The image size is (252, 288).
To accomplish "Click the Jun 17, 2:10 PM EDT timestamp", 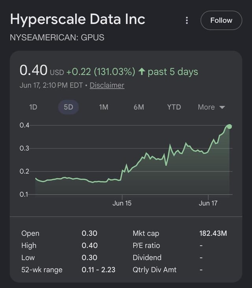I will click(51, 85).
